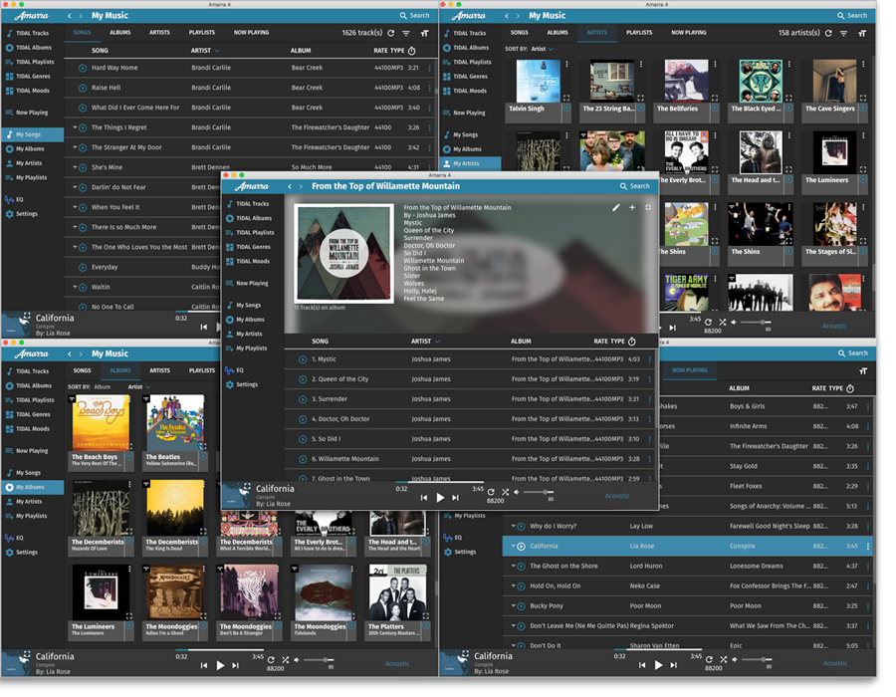896x697 pixels.
Task: Click duration clock header icon in Songs window
Action: pyautogui.click(x=412, y=51)
